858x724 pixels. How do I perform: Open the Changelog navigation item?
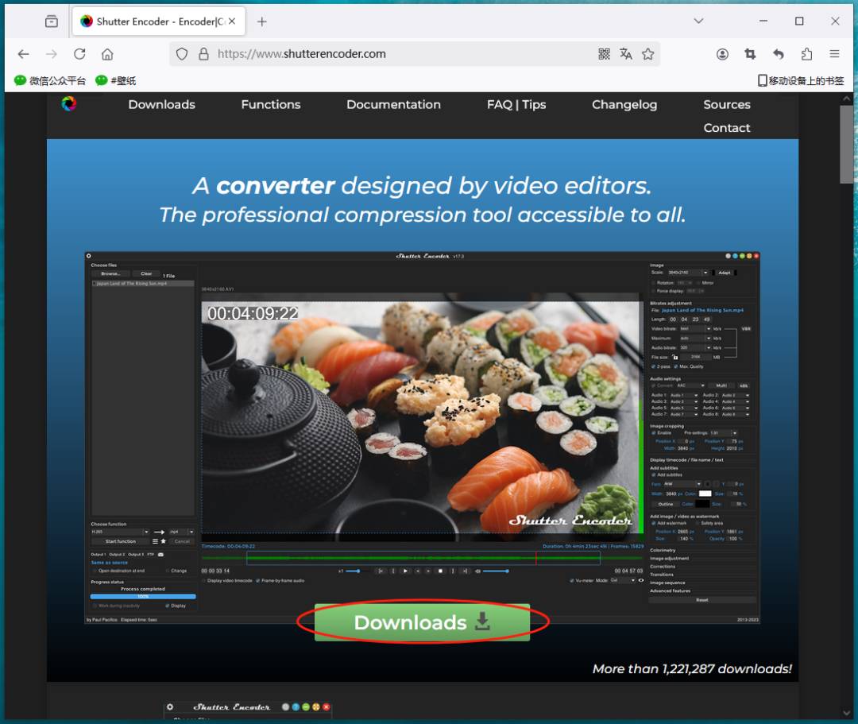tap(624, 105)
